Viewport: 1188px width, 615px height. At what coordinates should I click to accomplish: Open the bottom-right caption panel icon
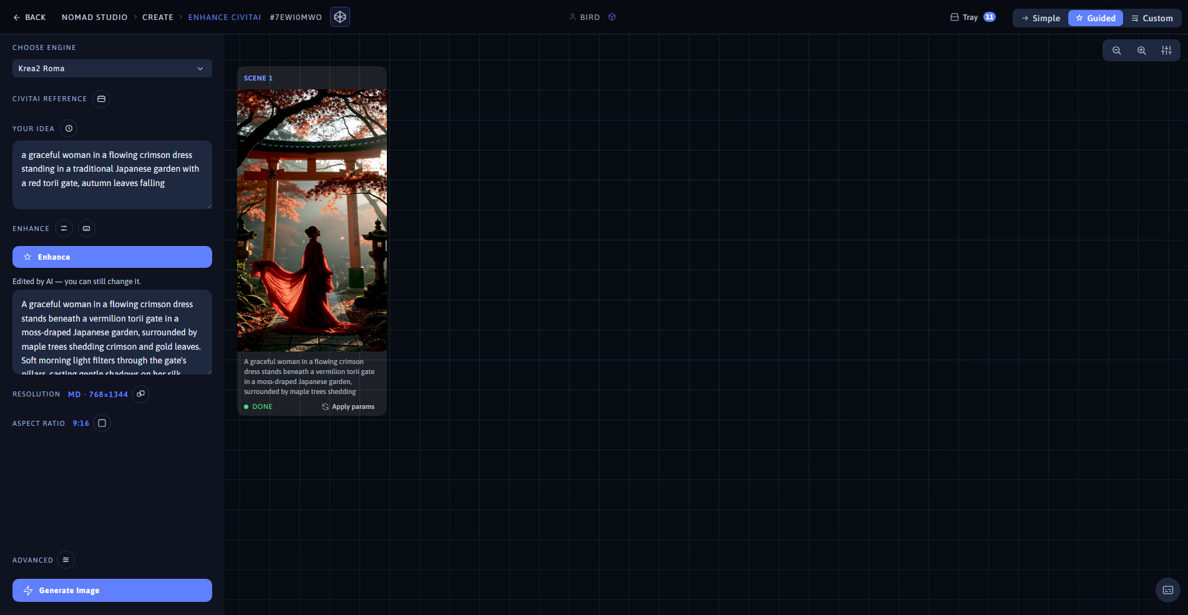coord(1168,590)
